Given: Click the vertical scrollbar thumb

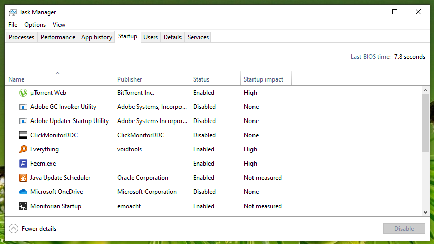Looking at the screenshot, I should tap(426, 123).
